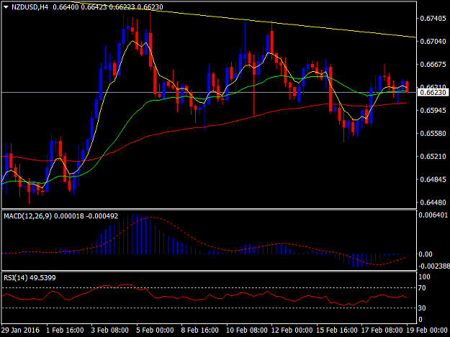Select the 1 Feb 16:00 time label
The width and height of the screenshot is (450, 337).
[65, 330]
